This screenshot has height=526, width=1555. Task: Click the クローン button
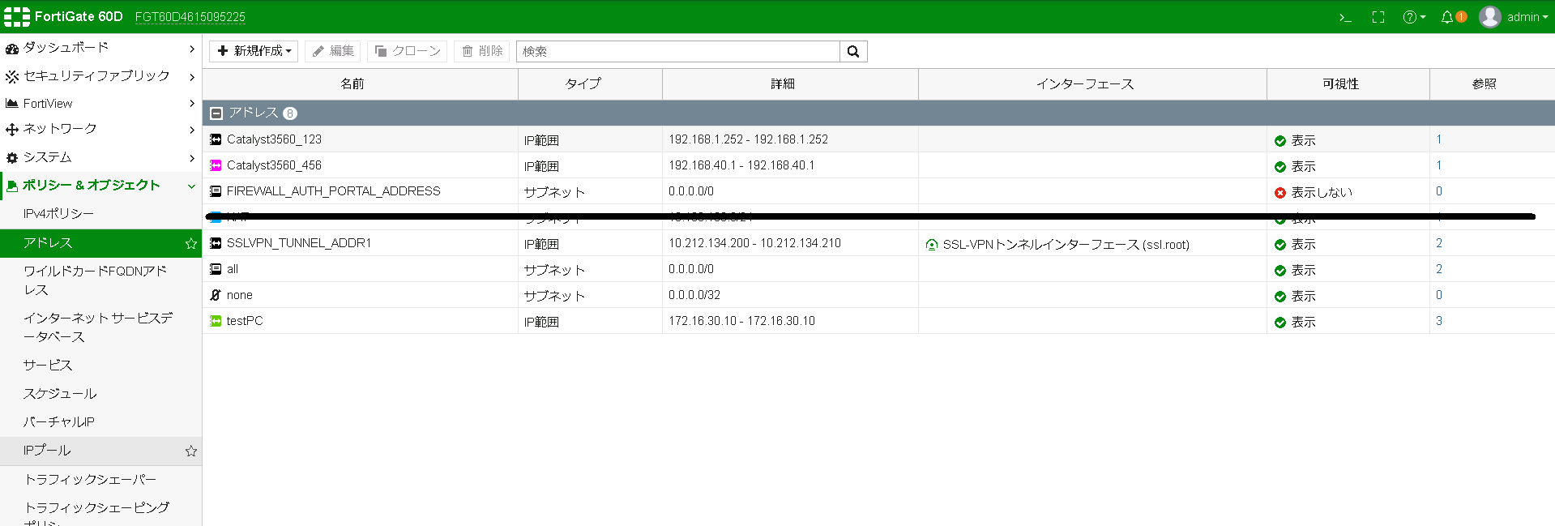[408, 51]
